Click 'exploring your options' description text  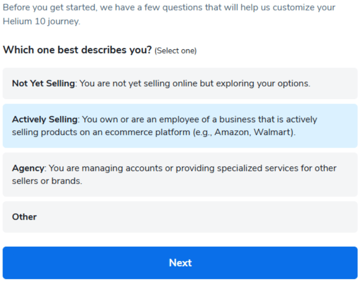pos(266,83)
